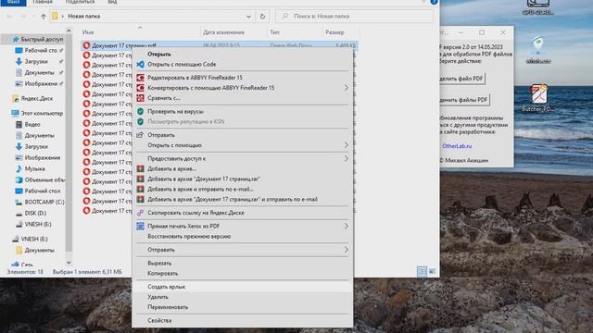Select Открыть in the context menu
593x333 pixels.
click(243, 54)
